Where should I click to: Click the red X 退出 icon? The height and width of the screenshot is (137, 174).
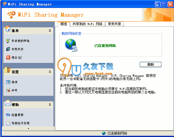pyautogui.click(x=8, y=57)
